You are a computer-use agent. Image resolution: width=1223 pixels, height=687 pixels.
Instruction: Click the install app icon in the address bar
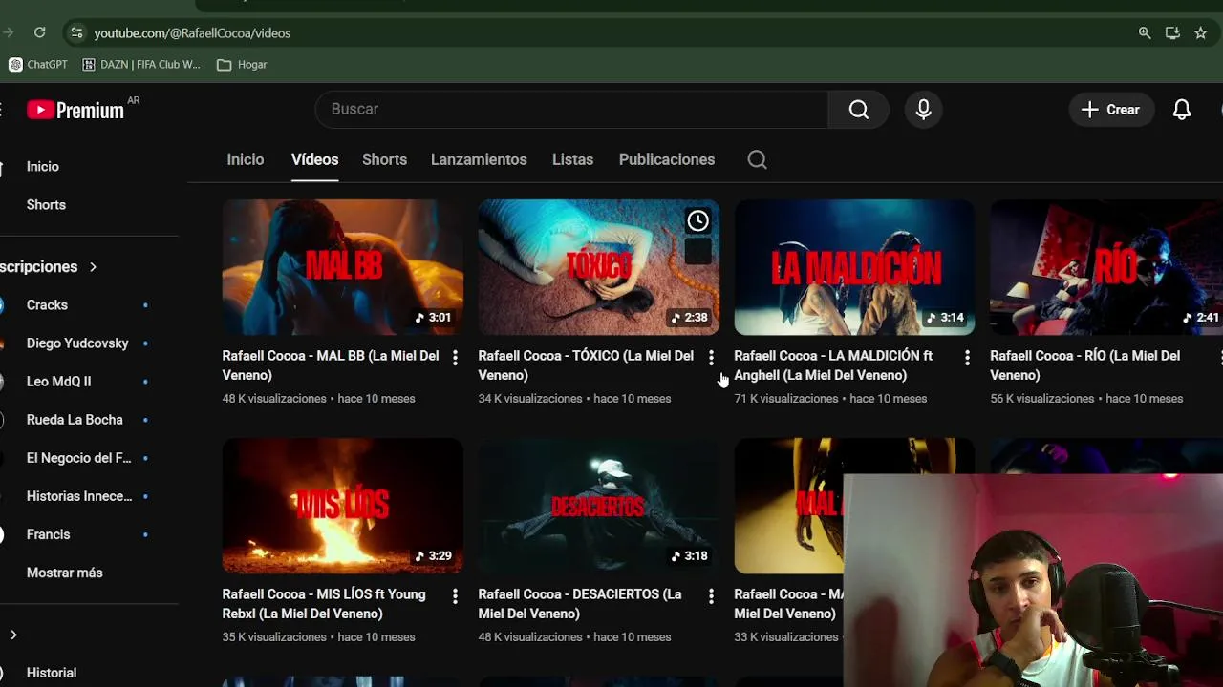click(1172, 32)
